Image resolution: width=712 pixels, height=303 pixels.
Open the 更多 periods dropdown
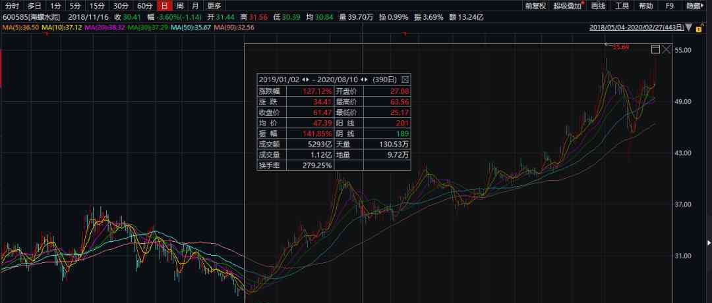tap(215, 5)
